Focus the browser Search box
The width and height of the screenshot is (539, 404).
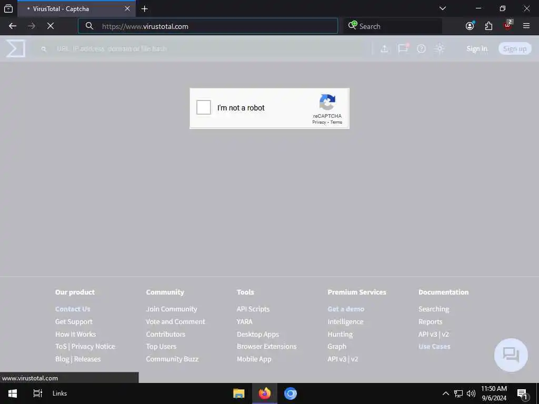[x=393, y=26]
